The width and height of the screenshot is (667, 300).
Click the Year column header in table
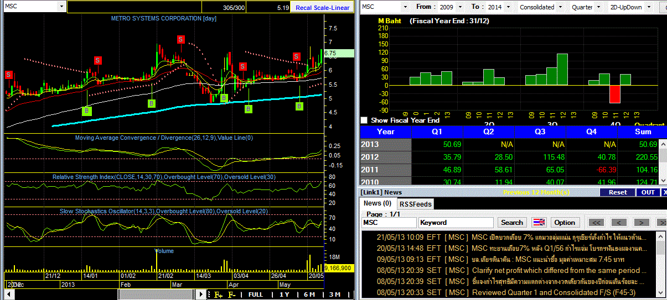pyautogui.click(x=386, y=132)
